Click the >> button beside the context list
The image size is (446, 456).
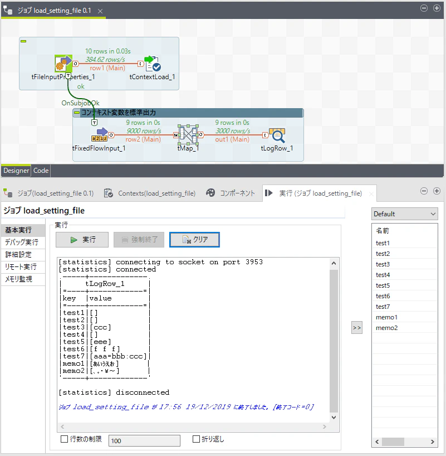[357, 328]
